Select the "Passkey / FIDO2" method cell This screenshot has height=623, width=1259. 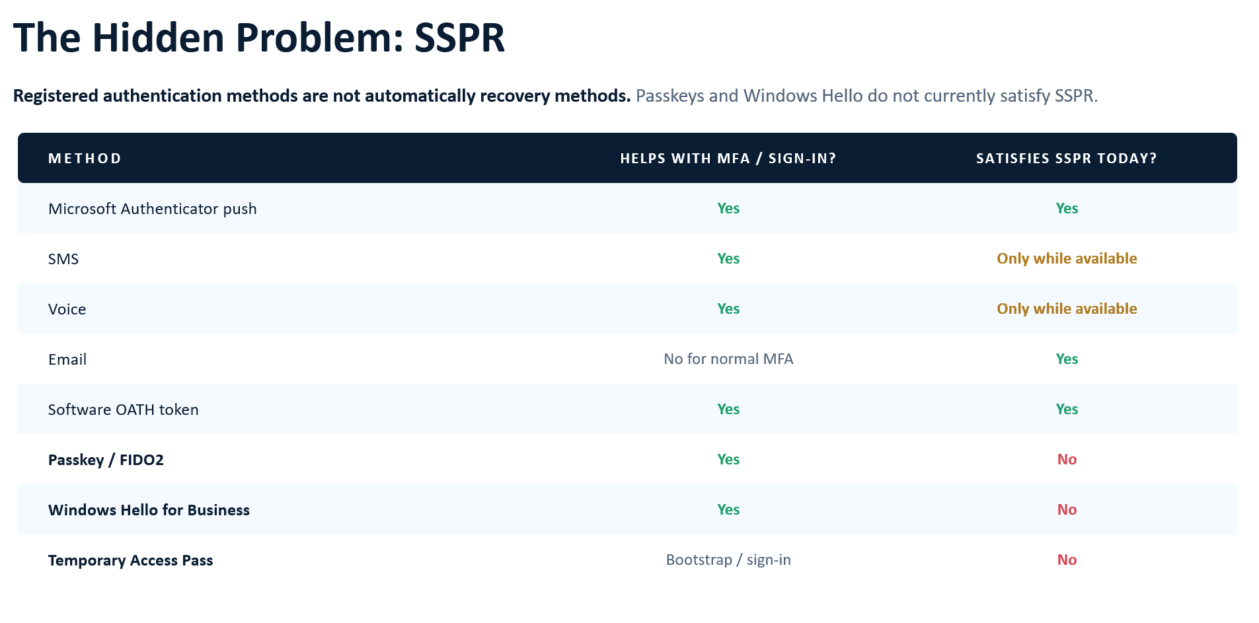(x=106, y=460)
